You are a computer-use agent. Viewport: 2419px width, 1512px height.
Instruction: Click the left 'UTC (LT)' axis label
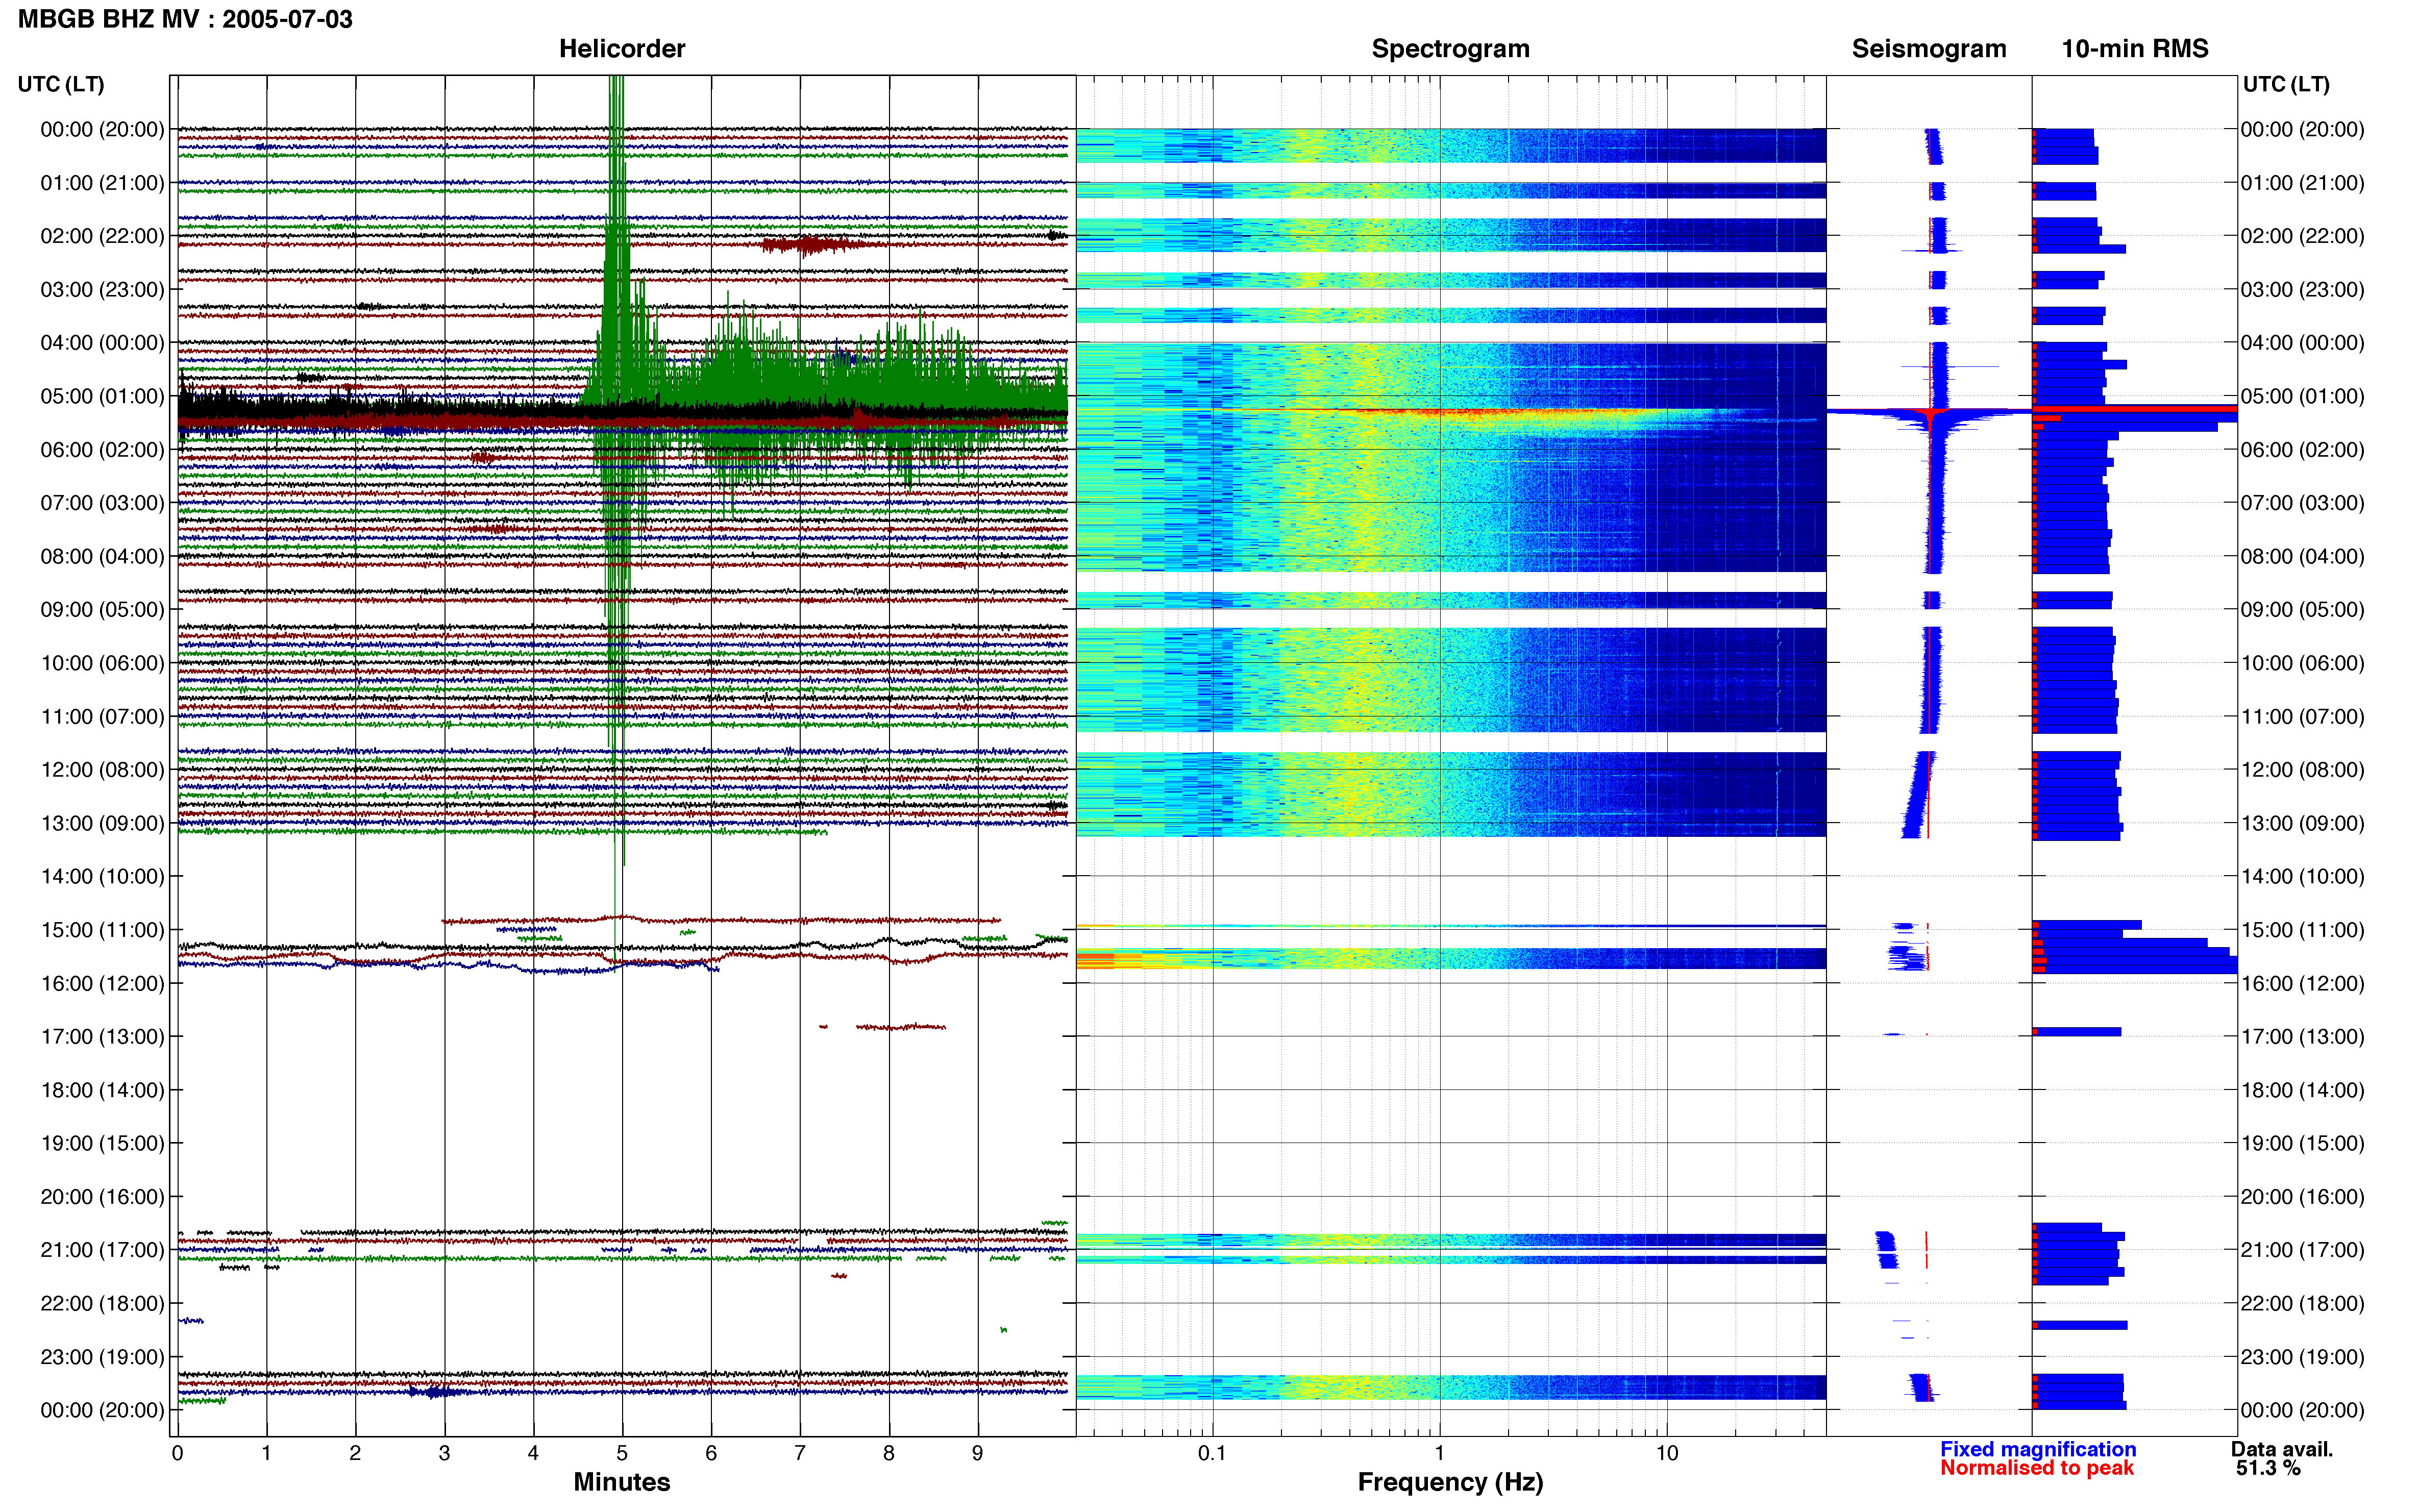(61, 84)
